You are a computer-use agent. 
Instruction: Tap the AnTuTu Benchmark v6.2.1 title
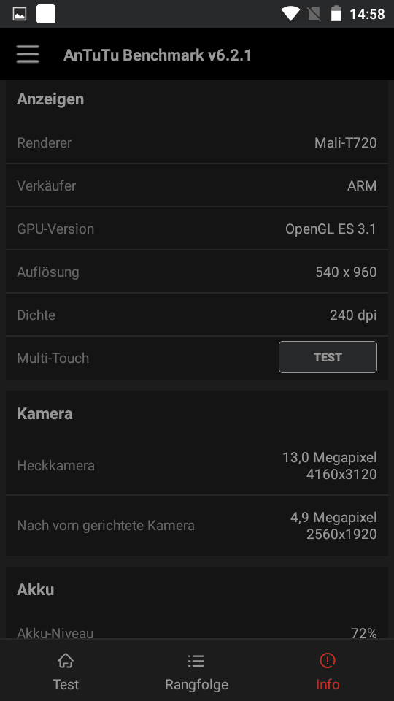(x=158, y=55)
